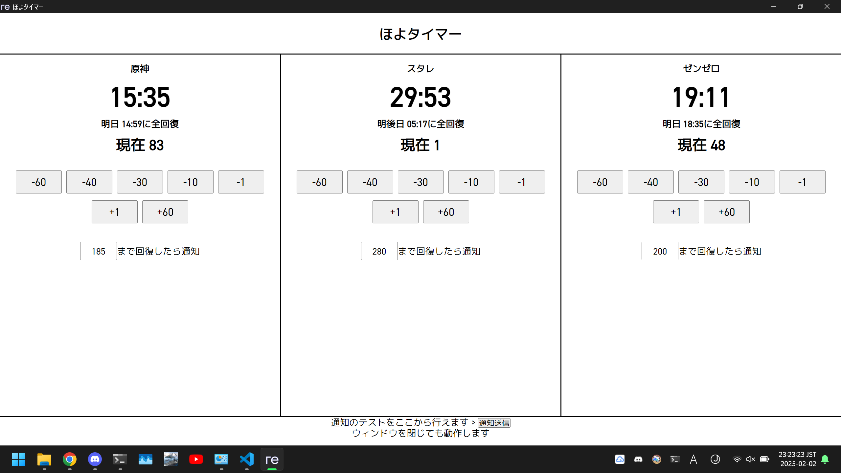Edit 原神 notification threshold field showing 185

pos(98,251)
